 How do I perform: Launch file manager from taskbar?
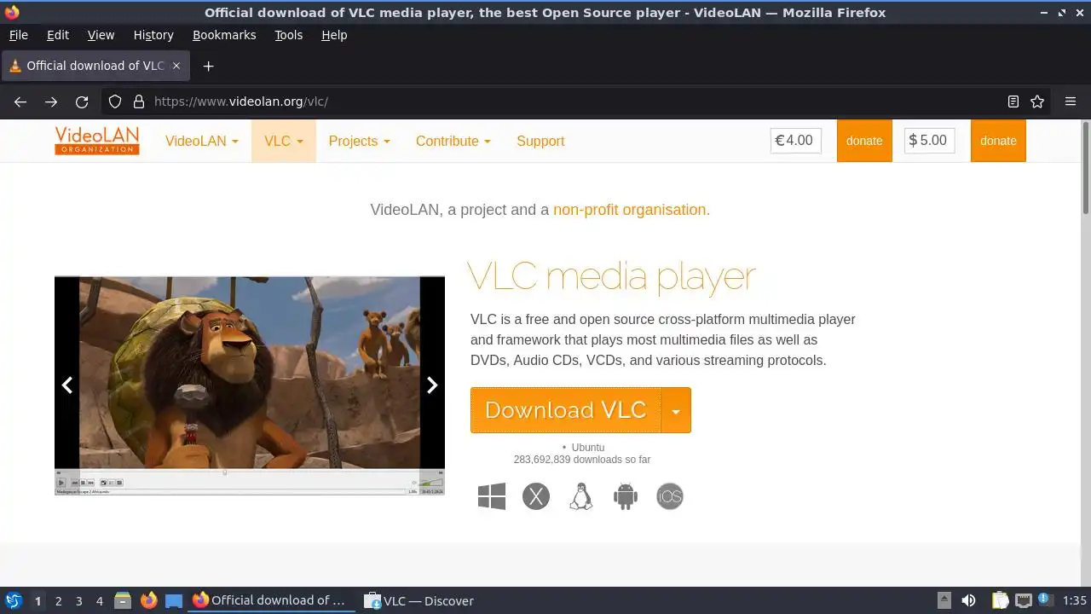123,600
